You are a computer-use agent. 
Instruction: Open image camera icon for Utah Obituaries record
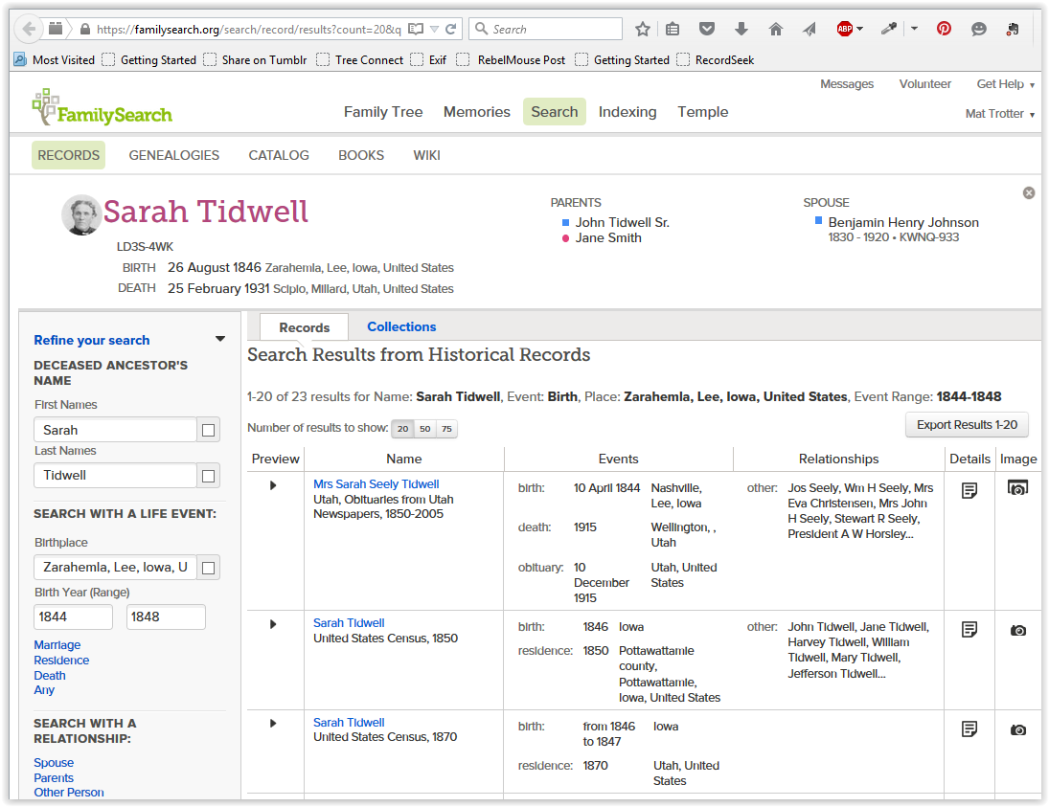(x=1017, y=488)
